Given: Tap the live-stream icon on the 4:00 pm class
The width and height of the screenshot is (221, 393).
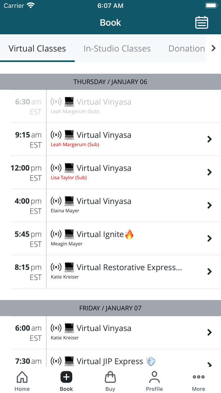Looking at the screenshot, I should (56, 201).
